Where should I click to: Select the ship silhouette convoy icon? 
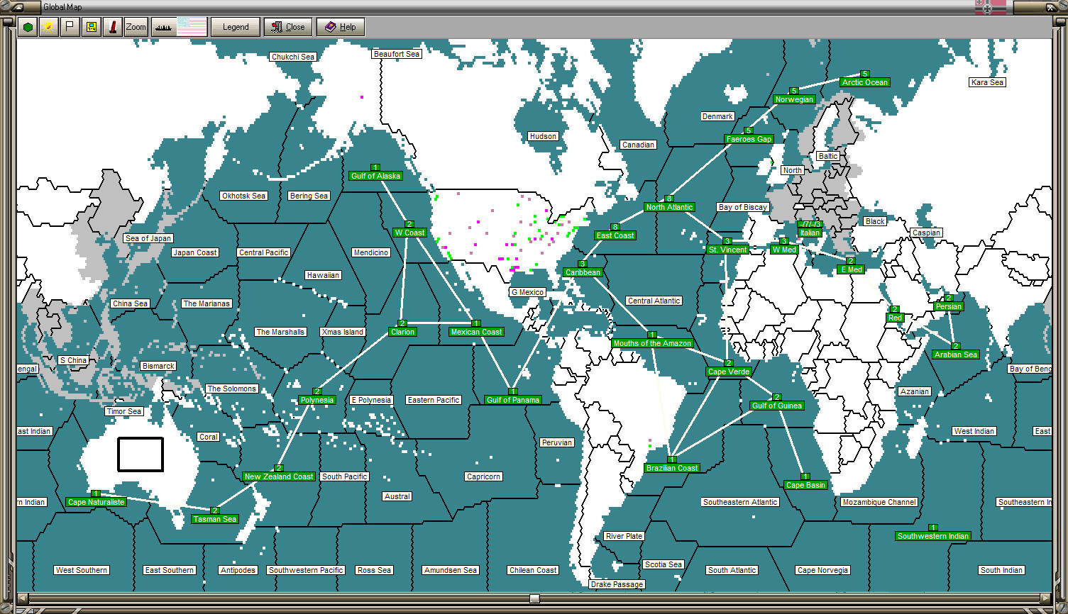[163, 26]
